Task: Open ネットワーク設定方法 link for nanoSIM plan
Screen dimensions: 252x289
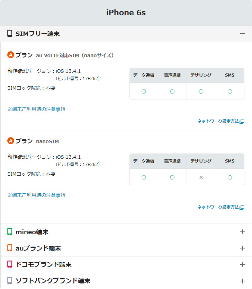Action: (218, 207)
